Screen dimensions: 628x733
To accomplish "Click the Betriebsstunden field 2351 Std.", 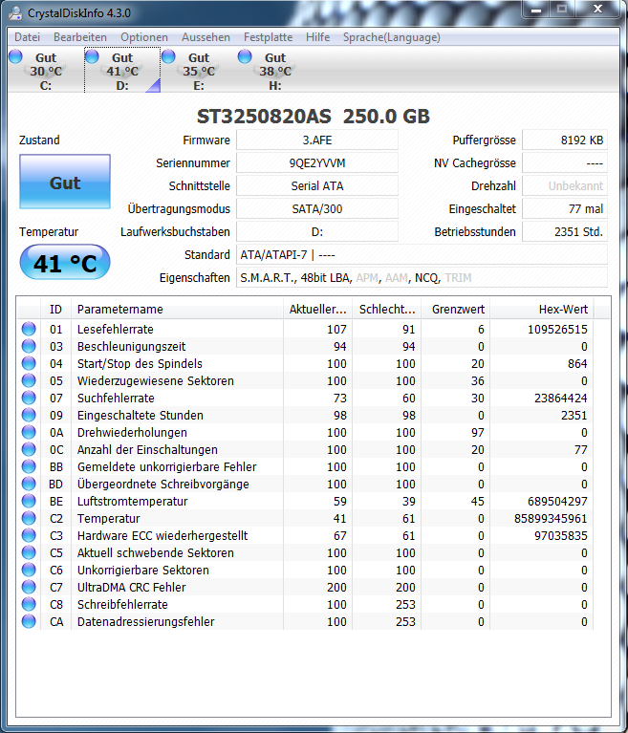I will pyautogui.click(x=565, y=232).
